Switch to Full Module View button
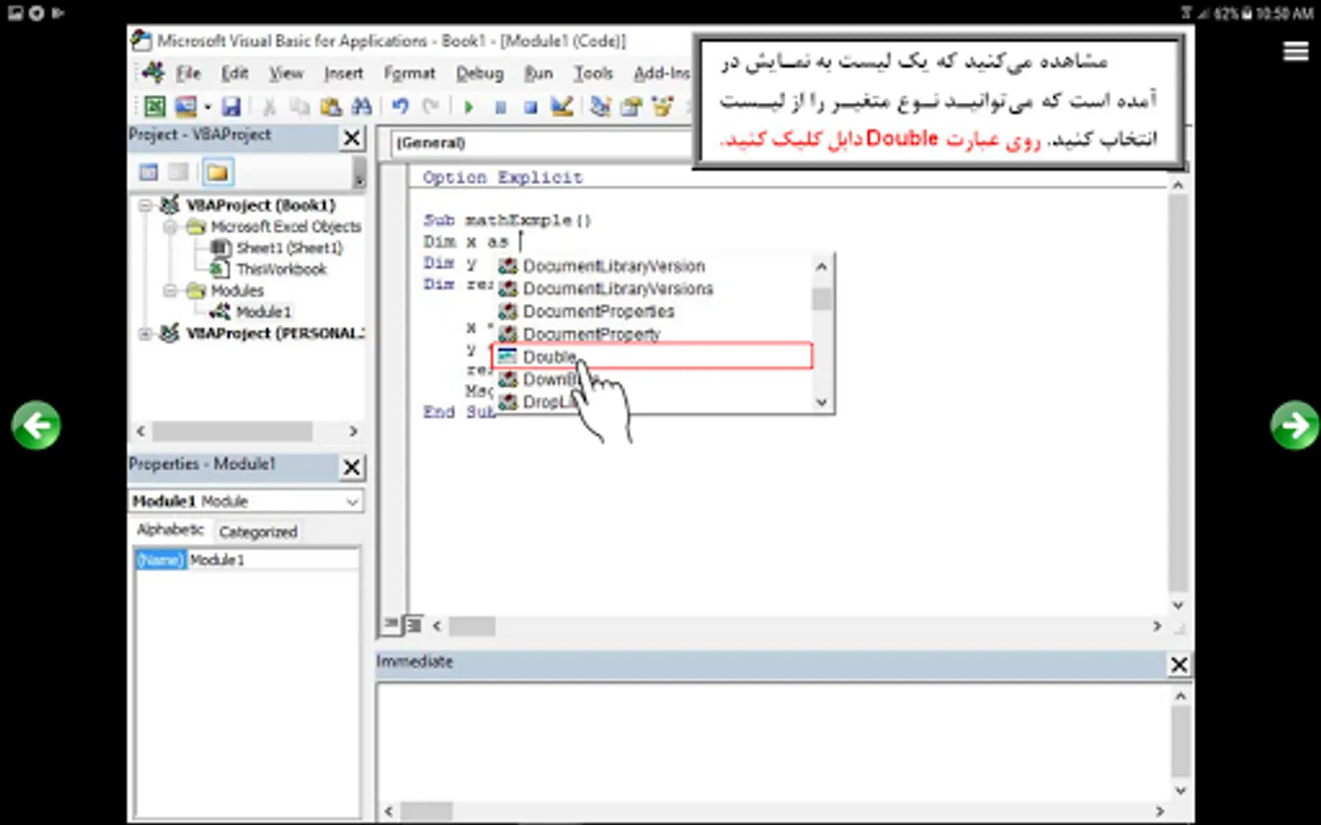Viewport: 1321px width, 825px height. [413, 625]
